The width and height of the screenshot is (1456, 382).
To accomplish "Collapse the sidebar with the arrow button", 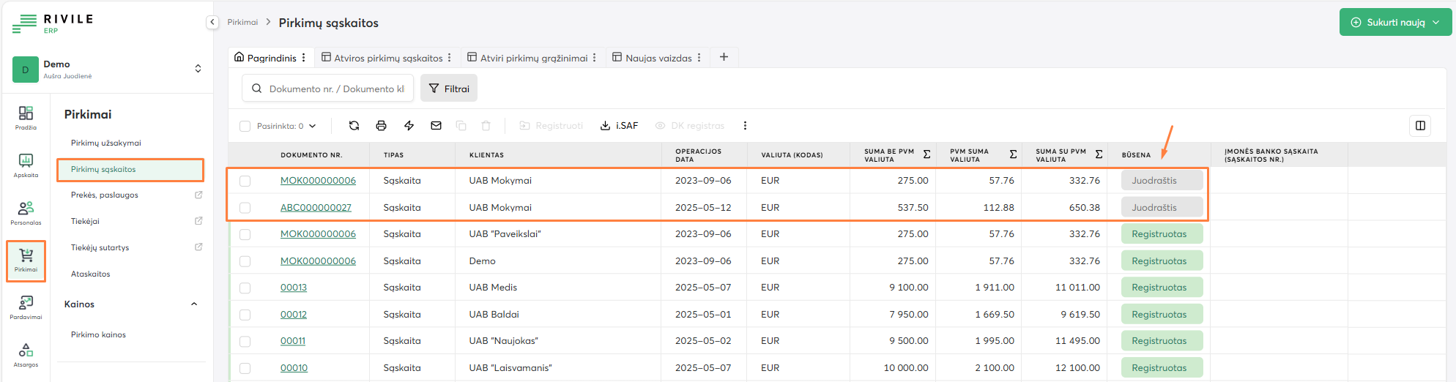I will coord(212,22).
